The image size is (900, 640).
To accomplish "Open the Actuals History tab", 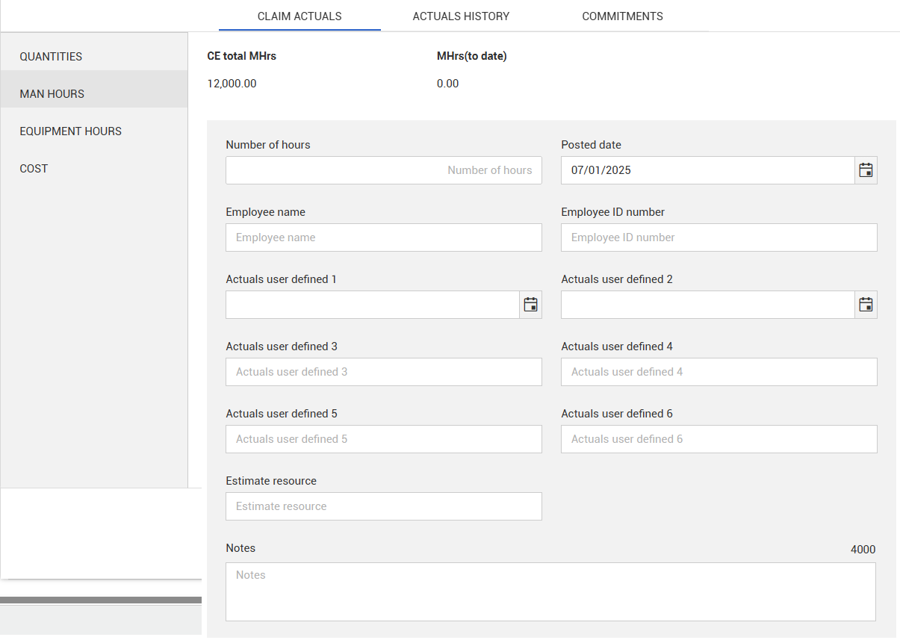I will [461, 16].
